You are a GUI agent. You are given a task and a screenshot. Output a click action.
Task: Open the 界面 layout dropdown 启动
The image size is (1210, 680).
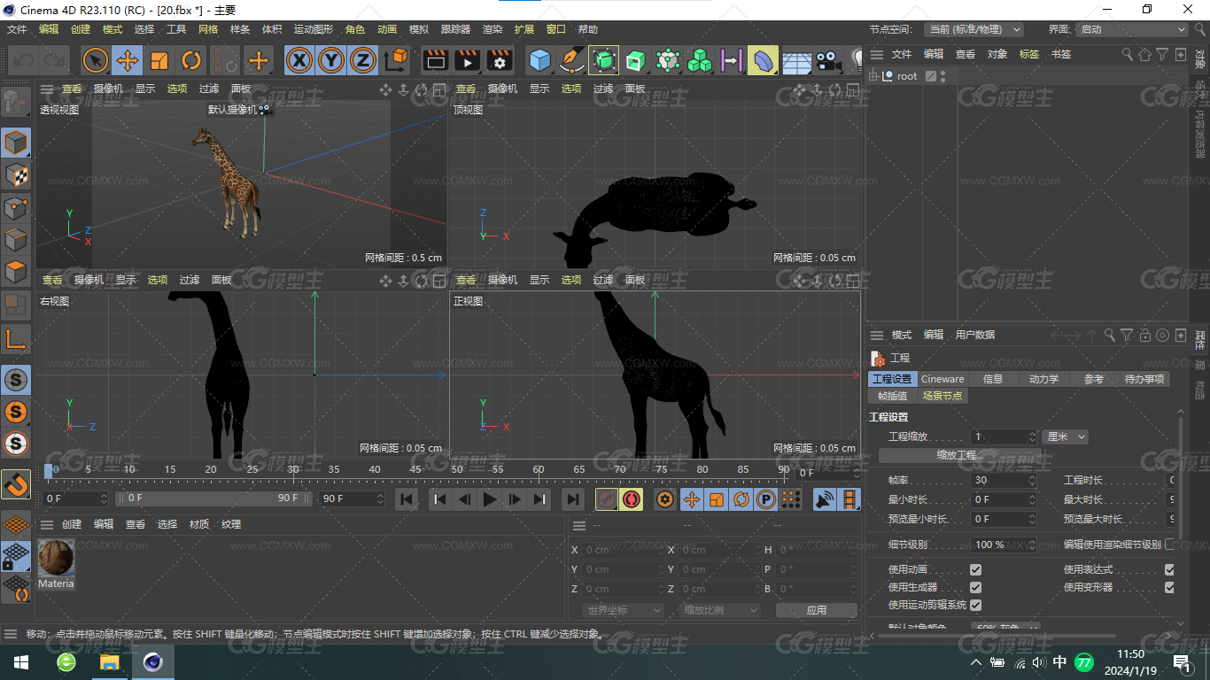[x=1132, y=29]
